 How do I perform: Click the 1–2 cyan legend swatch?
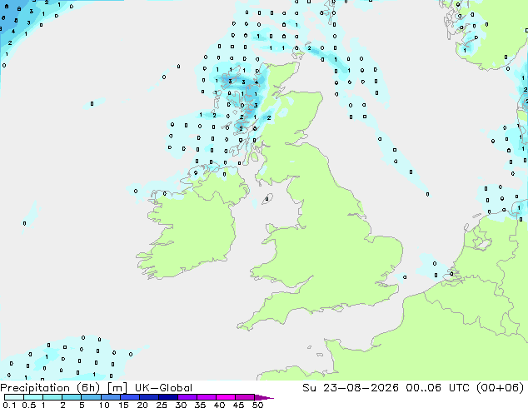point(52,397)
